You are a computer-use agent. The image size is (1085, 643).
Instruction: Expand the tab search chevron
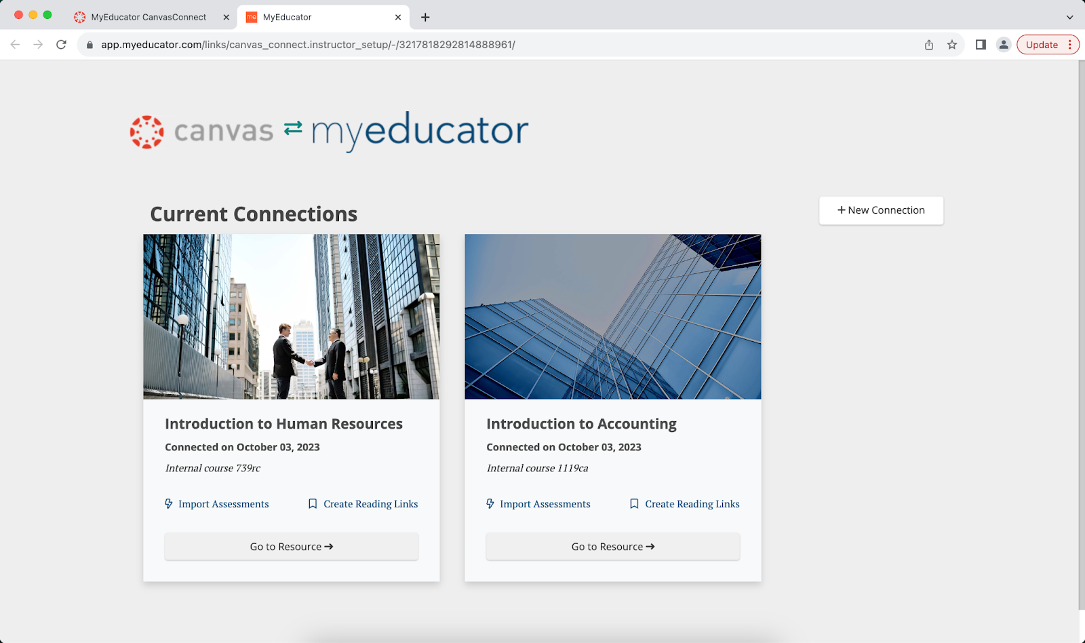coord(1069,17)
